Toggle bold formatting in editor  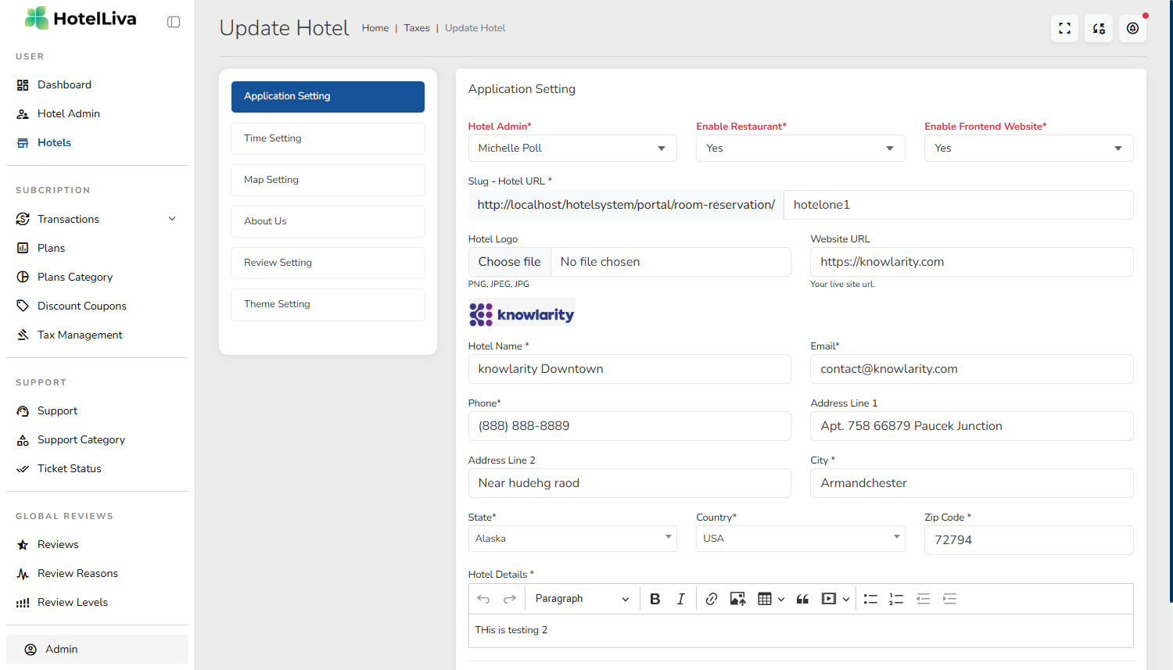655,599
